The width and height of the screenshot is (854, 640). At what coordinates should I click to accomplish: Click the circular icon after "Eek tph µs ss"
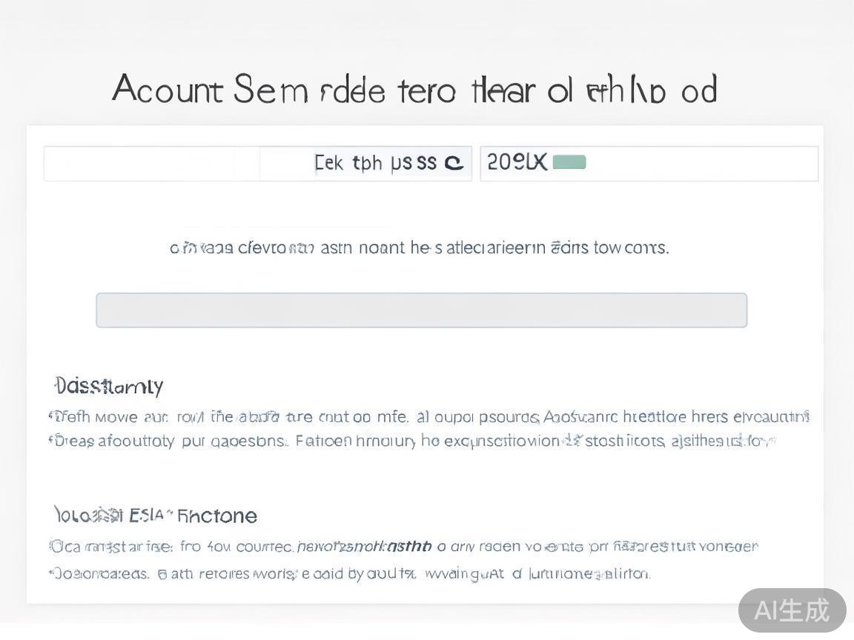tap(454, 163)
